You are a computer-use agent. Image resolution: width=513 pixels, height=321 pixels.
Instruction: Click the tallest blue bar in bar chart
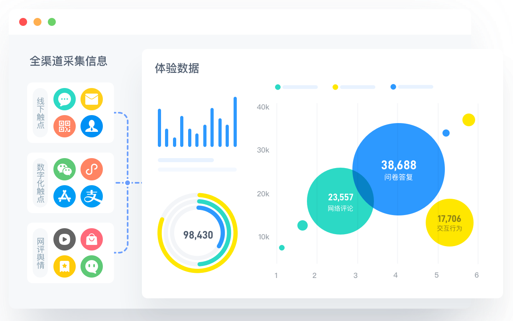(235, 122)
